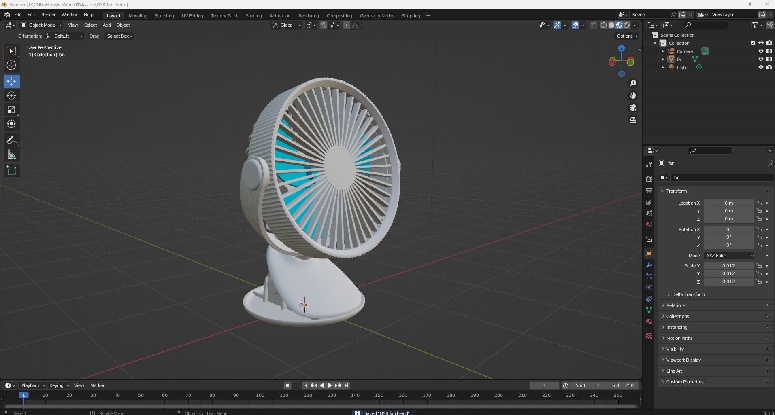Open the Physics properties tab

click(x=649, y=288)
